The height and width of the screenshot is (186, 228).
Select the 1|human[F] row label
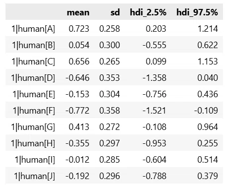tap(34, 111)
